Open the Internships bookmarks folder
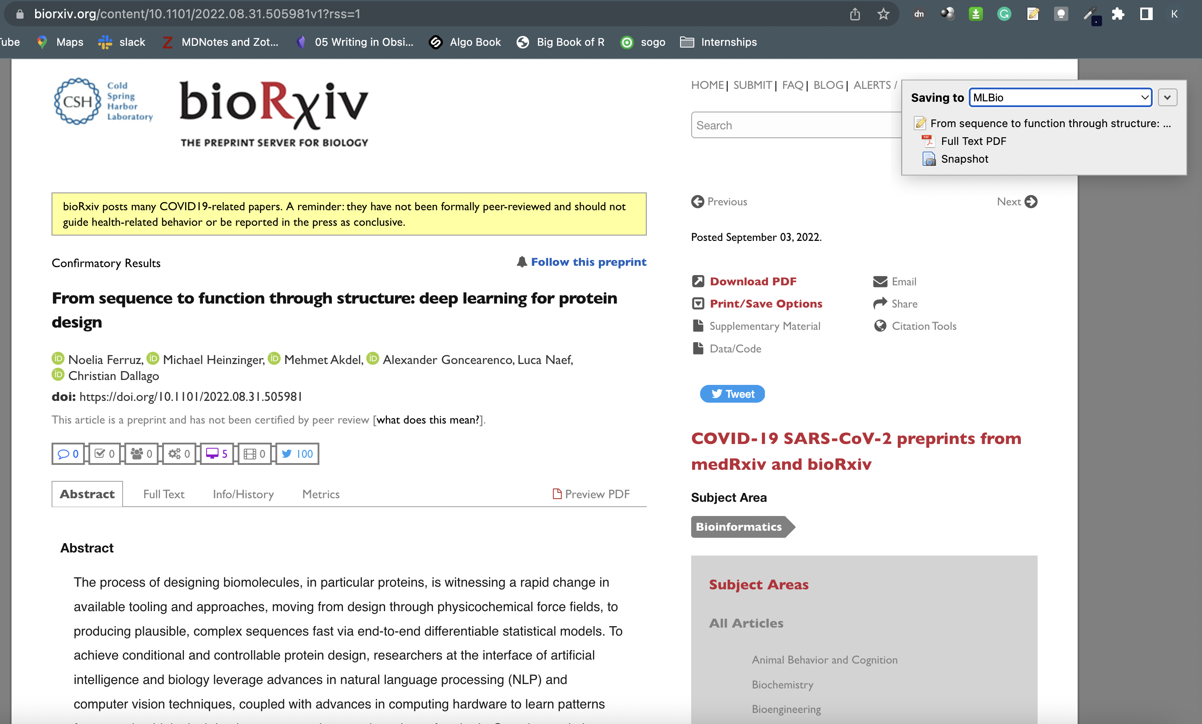Image resolution: width=1202 pixels, height=724 pixels. pos(718,42)
